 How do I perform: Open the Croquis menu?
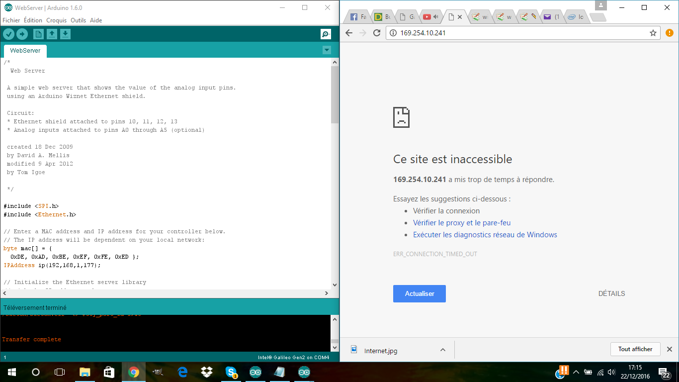[x=56, y=20]
